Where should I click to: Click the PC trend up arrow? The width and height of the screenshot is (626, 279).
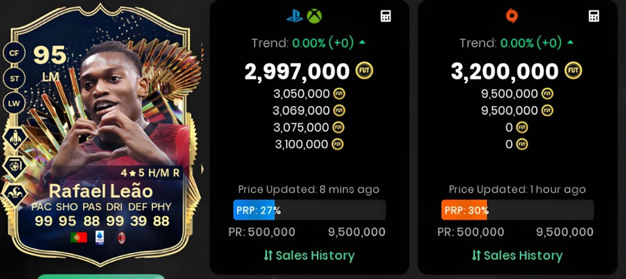[570, 42]
